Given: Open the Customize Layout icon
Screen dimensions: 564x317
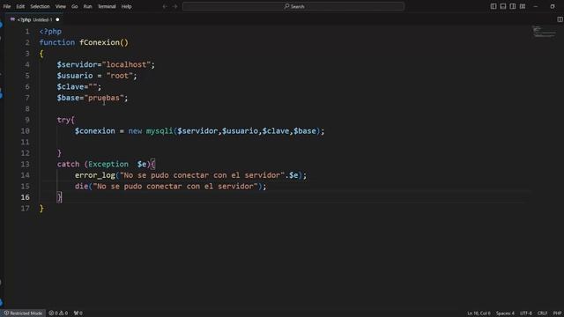Looking at the screenshot, I should coord(523,6).
